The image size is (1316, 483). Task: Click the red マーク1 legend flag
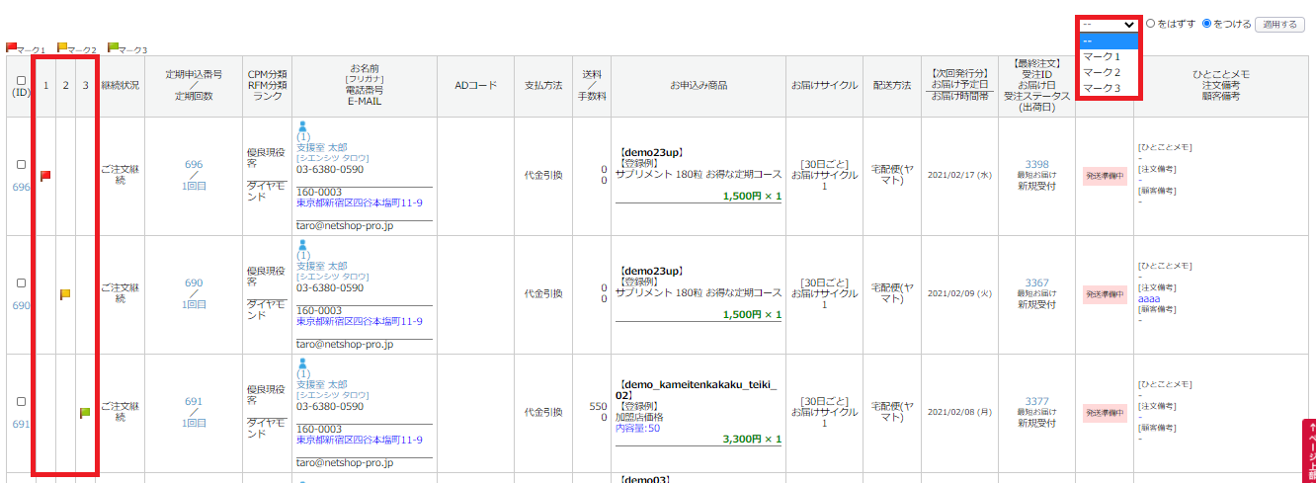11,47
